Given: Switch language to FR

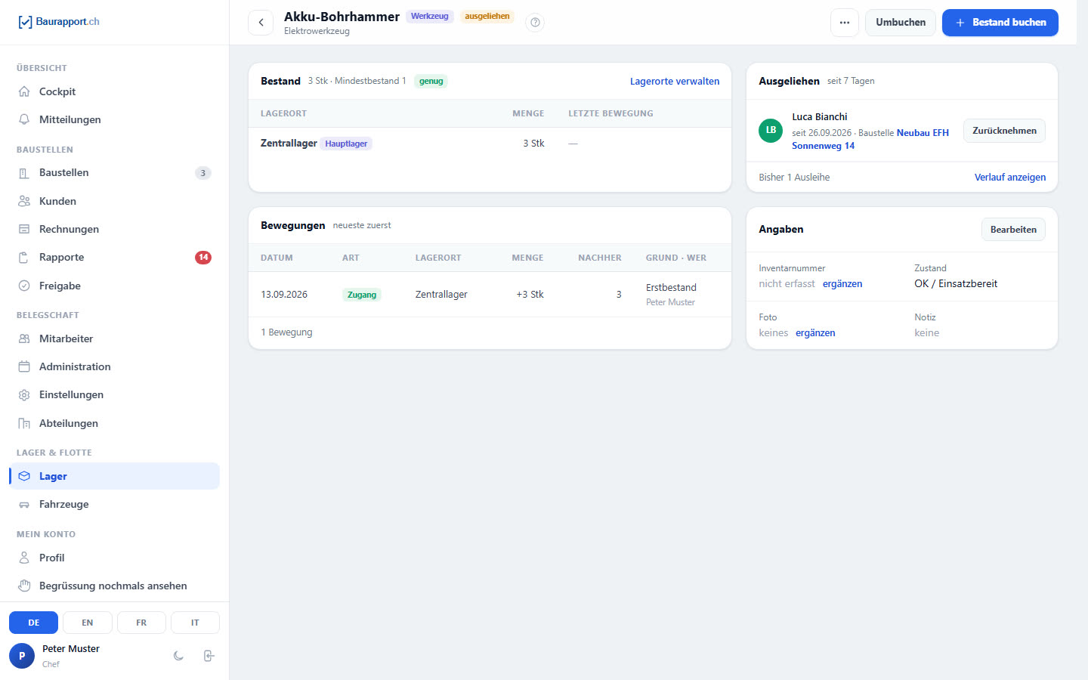Looking at the screenshot, I should tap(141, 623).
